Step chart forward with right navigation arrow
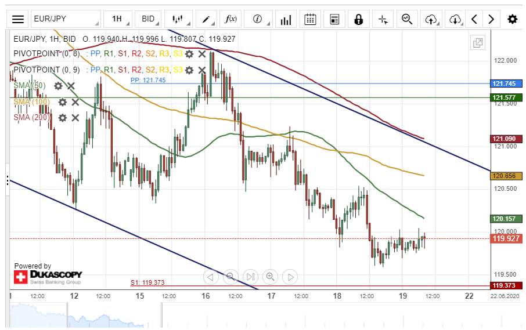The width and height of the screenshot is (526, 330). pyautogui.click(x=290, y=277)
